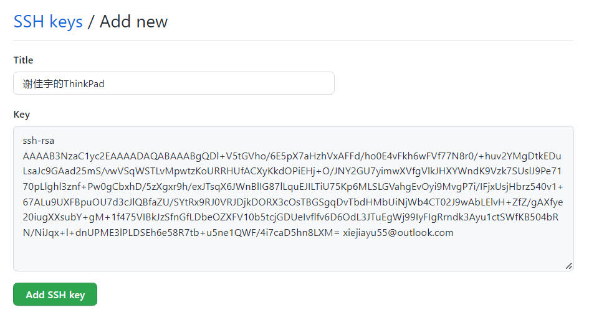589x320 pixels.
Task: Click the "Title" field label
Action: tap(23, 60)
